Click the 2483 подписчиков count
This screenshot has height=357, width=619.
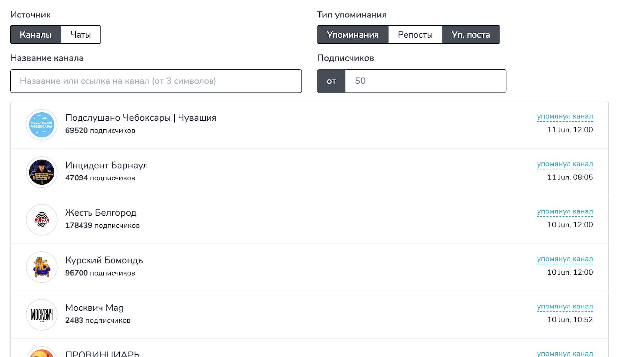(98, 321)
